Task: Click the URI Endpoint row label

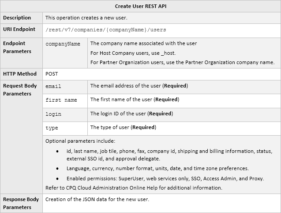Action: (x=20, y=30)
